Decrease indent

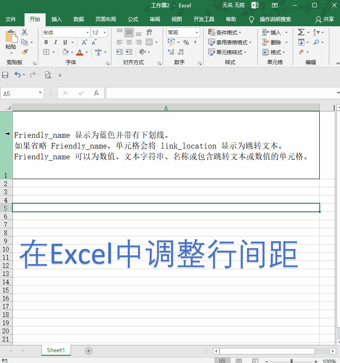click(x=119, y=52)
